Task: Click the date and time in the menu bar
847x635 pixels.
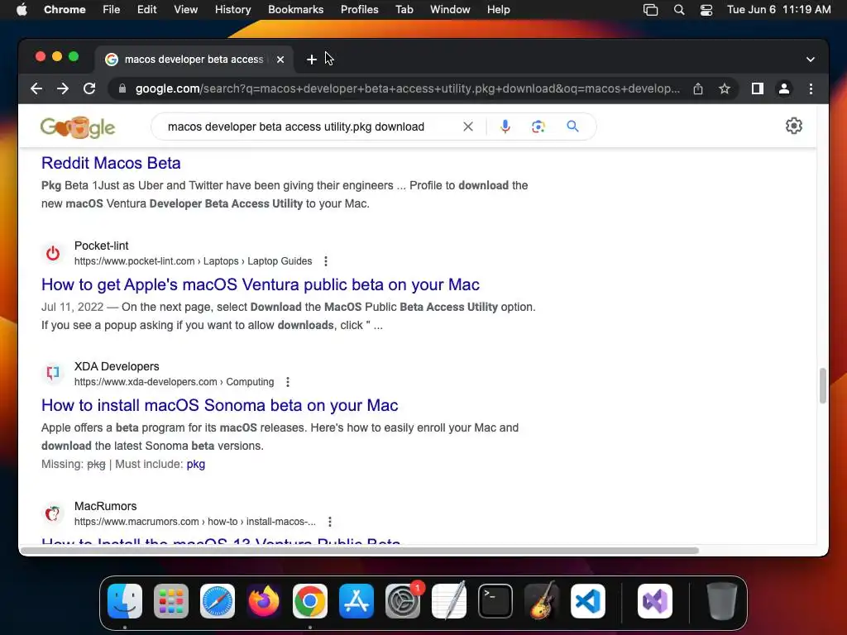Action: (779, 10)
